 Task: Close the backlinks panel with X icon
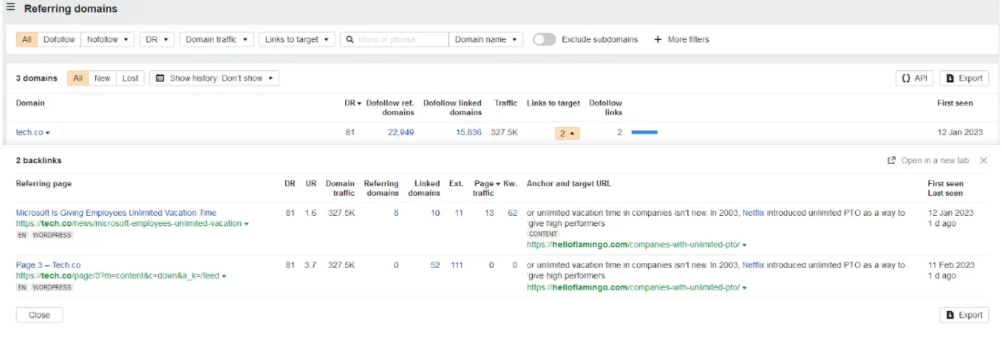984,161
